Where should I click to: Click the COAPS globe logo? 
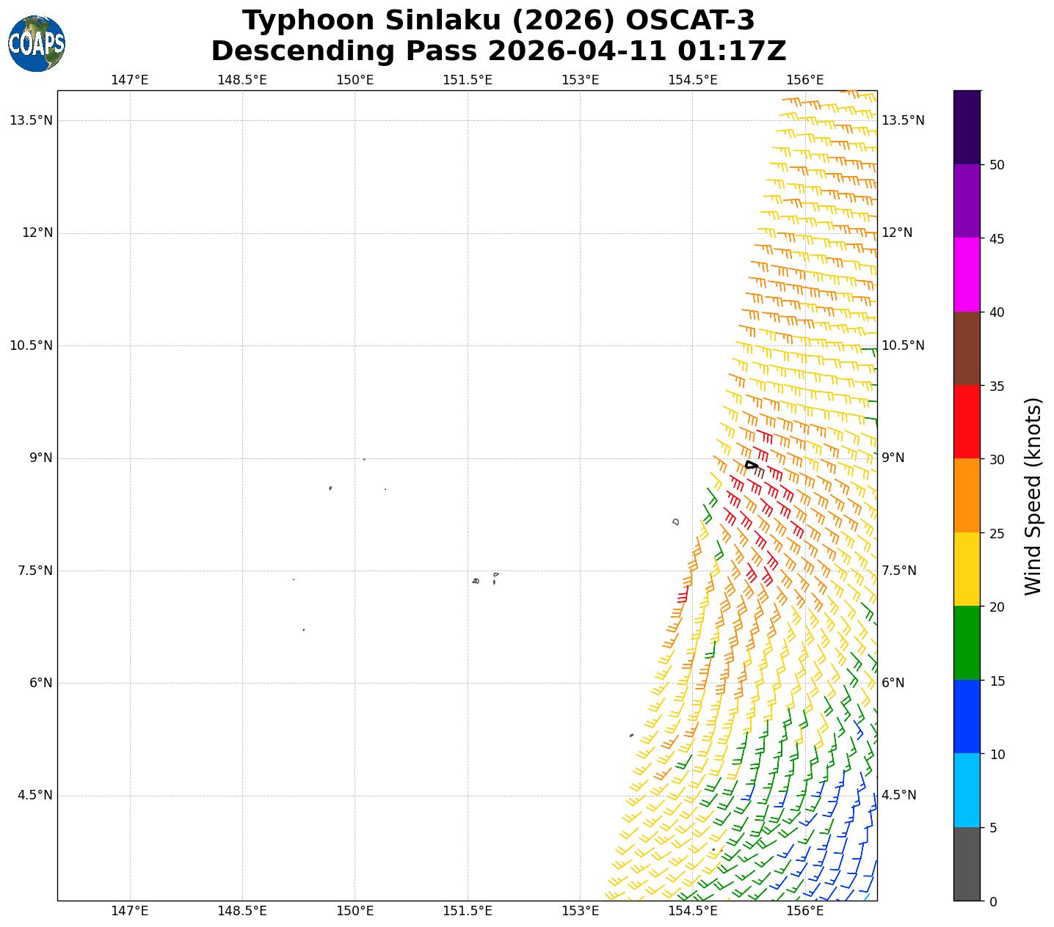[x=37, y=44]
